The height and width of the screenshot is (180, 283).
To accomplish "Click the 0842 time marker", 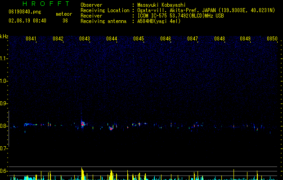I will click(x=58, y=39).
